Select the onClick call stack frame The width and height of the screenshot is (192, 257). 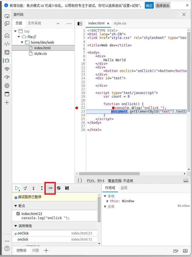tap(55, 233)
